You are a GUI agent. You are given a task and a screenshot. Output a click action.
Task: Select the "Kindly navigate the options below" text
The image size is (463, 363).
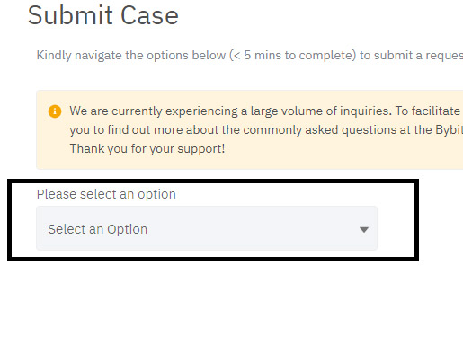coord(131,56)
